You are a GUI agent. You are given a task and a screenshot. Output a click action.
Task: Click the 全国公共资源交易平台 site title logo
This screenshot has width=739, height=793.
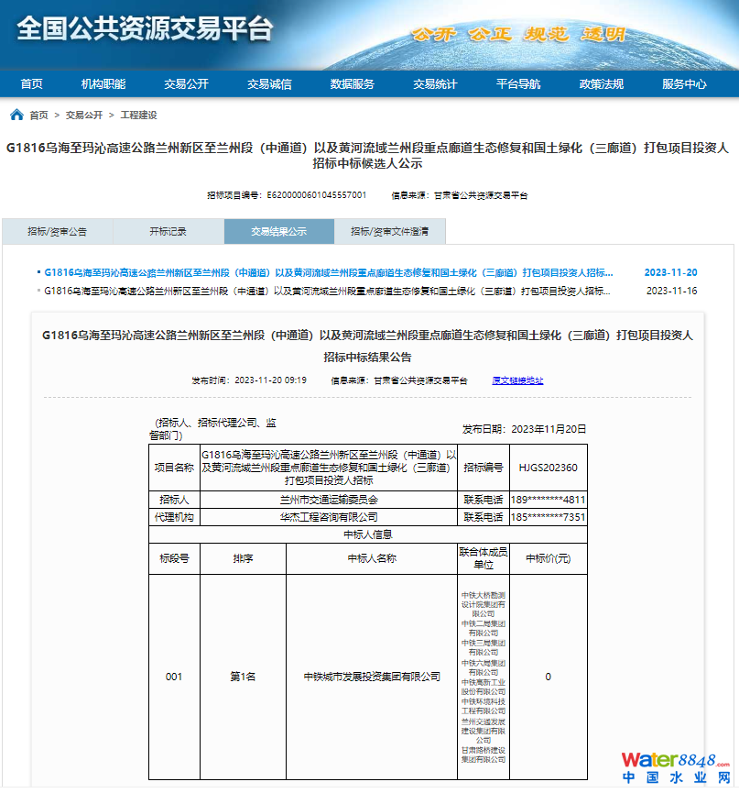coord(145,29)
